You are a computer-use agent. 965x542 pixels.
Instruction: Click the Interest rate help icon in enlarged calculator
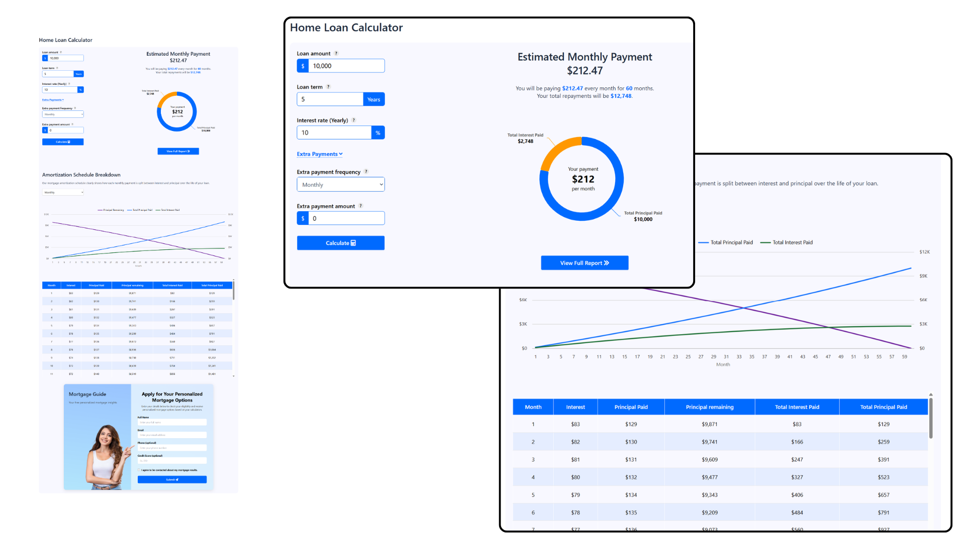tap(354, 120)
